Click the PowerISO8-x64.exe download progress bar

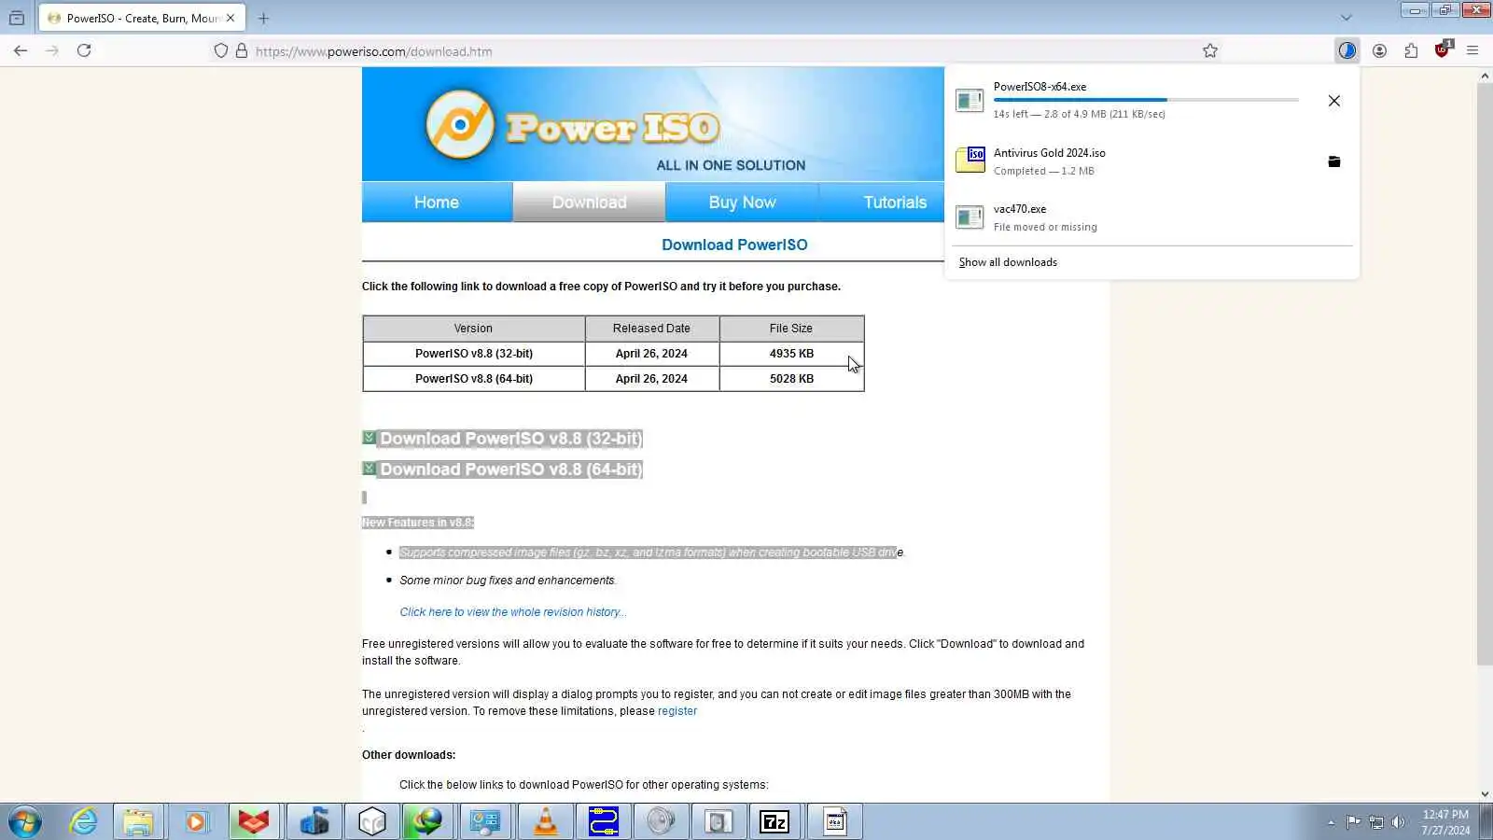pos(1146,100)
